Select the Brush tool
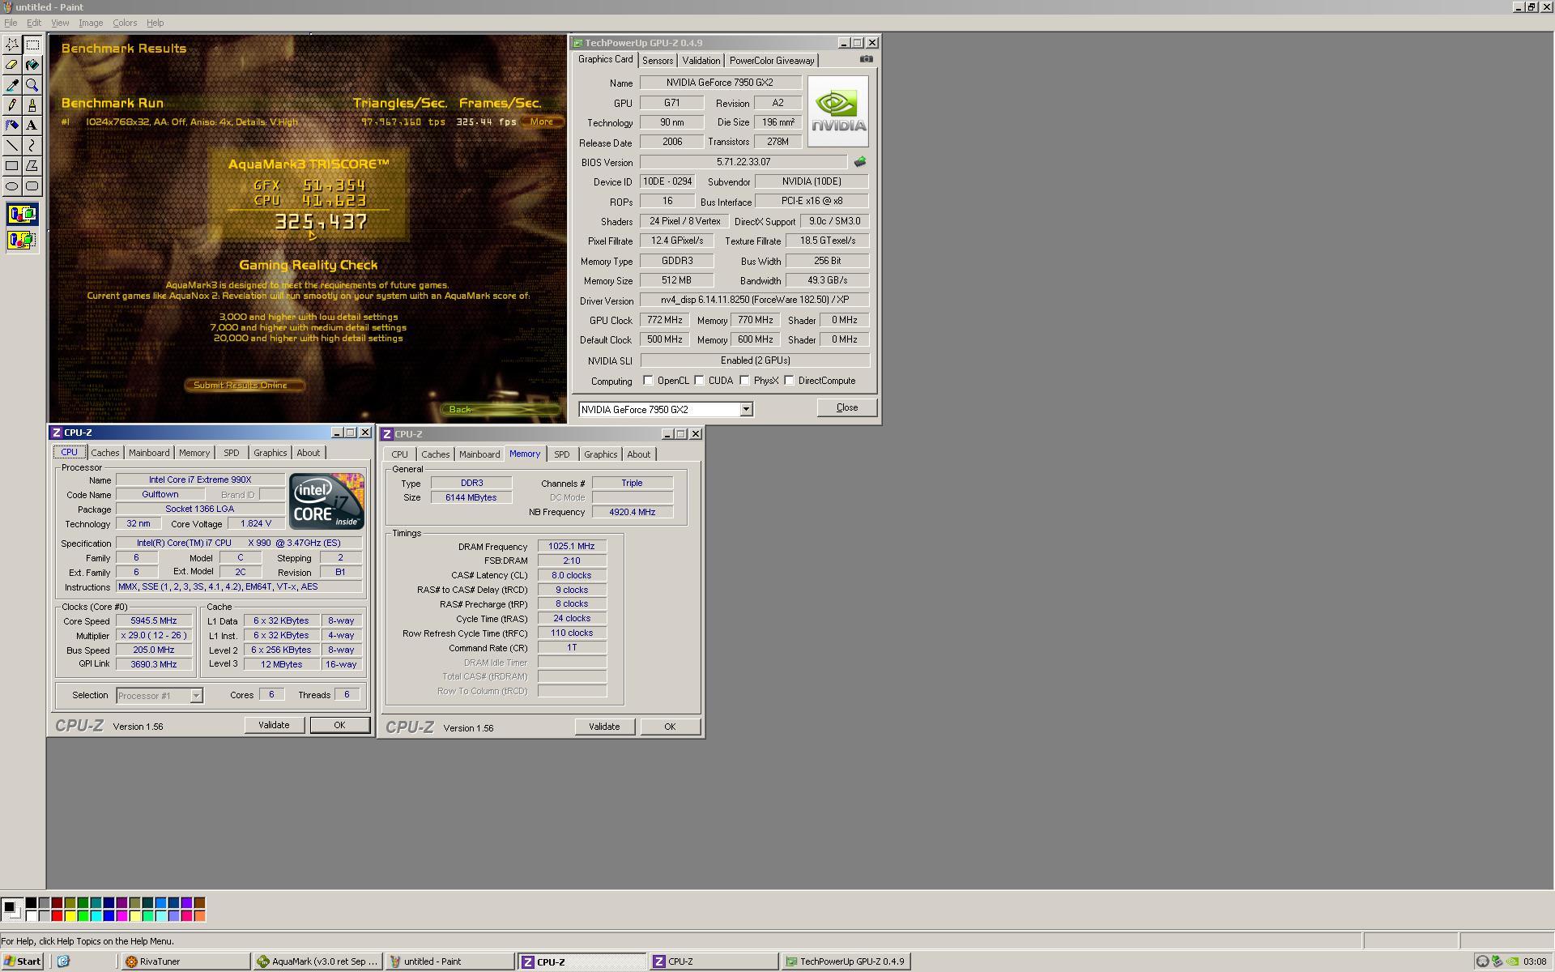 click(x=32, y=105)
